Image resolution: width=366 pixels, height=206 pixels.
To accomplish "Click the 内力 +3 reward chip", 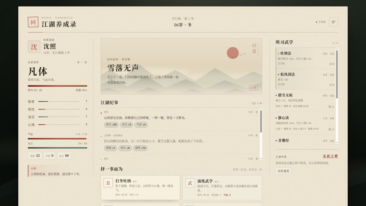I will pos(126,125).
